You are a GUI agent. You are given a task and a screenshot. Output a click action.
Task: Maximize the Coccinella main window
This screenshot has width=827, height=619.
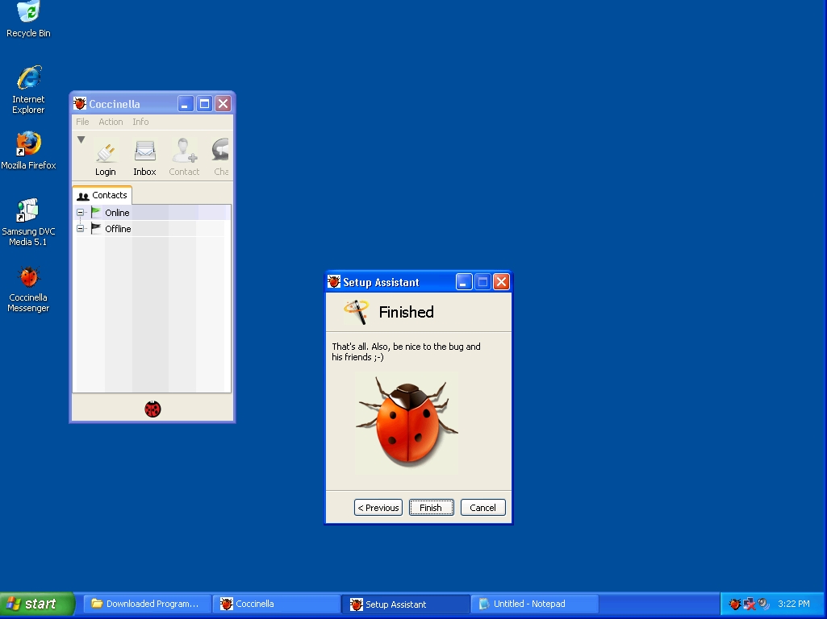coord(204,104)
